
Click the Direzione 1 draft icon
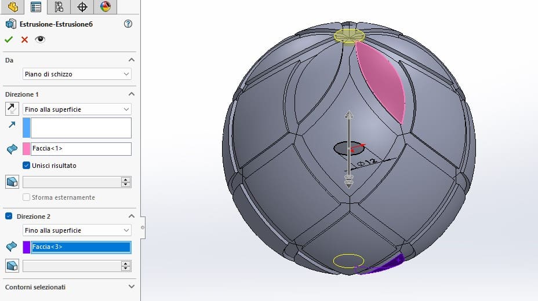(x=12, y=182)
